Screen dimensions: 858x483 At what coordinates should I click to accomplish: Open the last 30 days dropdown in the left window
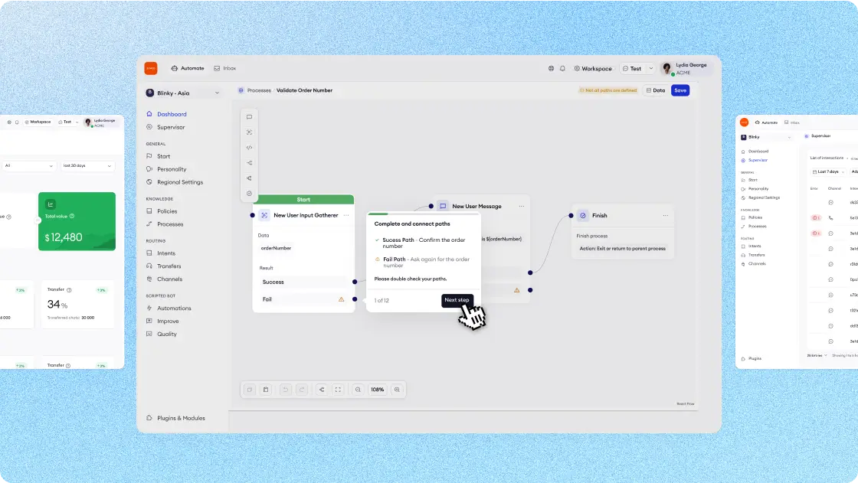tap(87, 166)
